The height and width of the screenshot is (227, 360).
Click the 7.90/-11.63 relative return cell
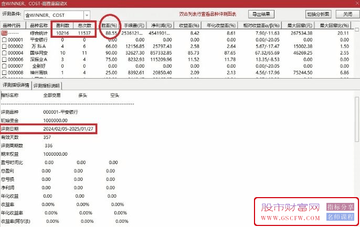coord(268,33)
